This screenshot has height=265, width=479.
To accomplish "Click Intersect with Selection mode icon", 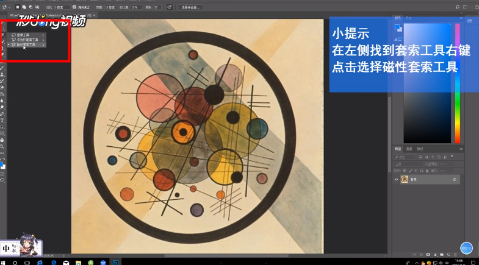I will 37,7.
